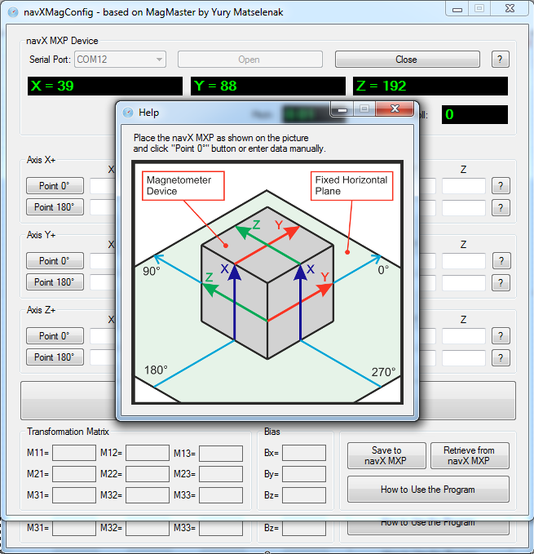Screen dimensions: 534x554
Task: Click the M11 matrix field
Action: tap(74, 453)
